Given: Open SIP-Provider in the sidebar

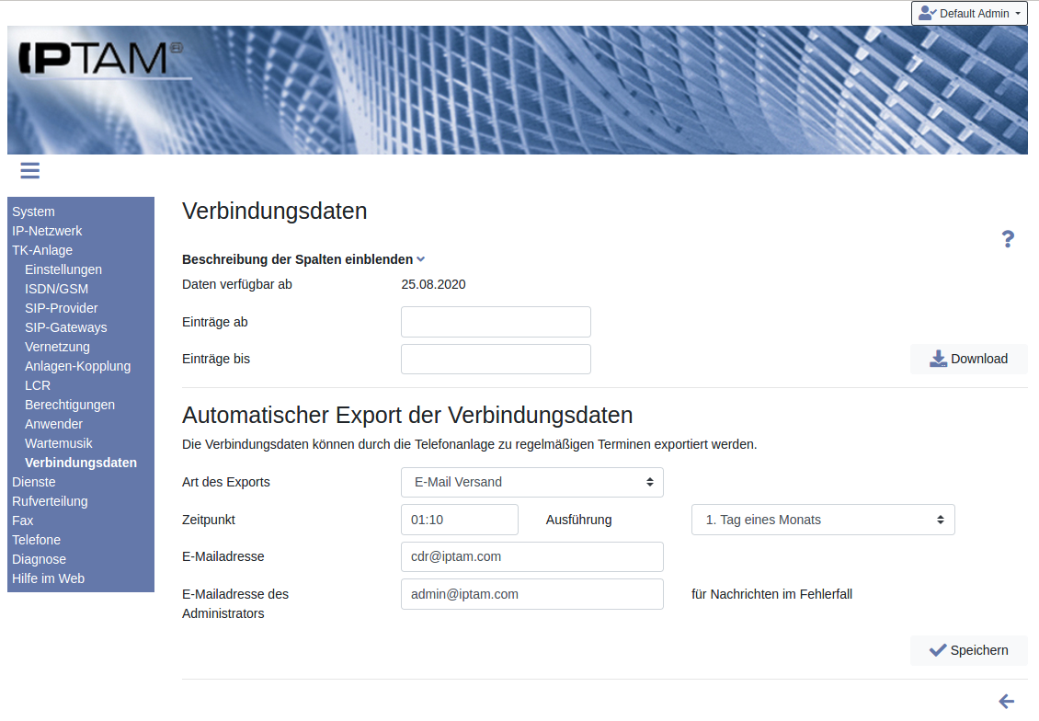Looking at the screenshot, I should [61, 308].
